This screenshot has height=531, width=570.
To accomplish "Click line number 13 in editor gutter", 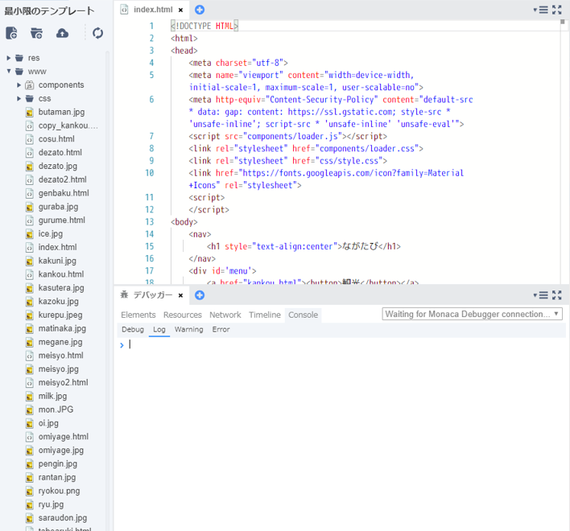I will click(x=150, y=222).
